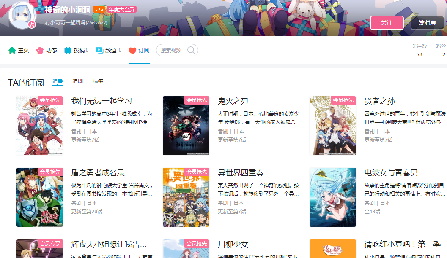Click the 贤者之孙 cover thumbnail
Image resolution: width=447 pixels, height=258 pixels.
pos(333,126)
